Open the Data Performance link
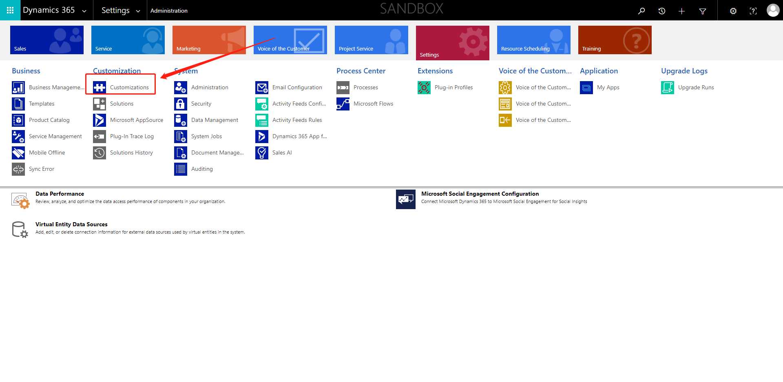This screenshot has width=783, height=382. click(x=60, y=194)
